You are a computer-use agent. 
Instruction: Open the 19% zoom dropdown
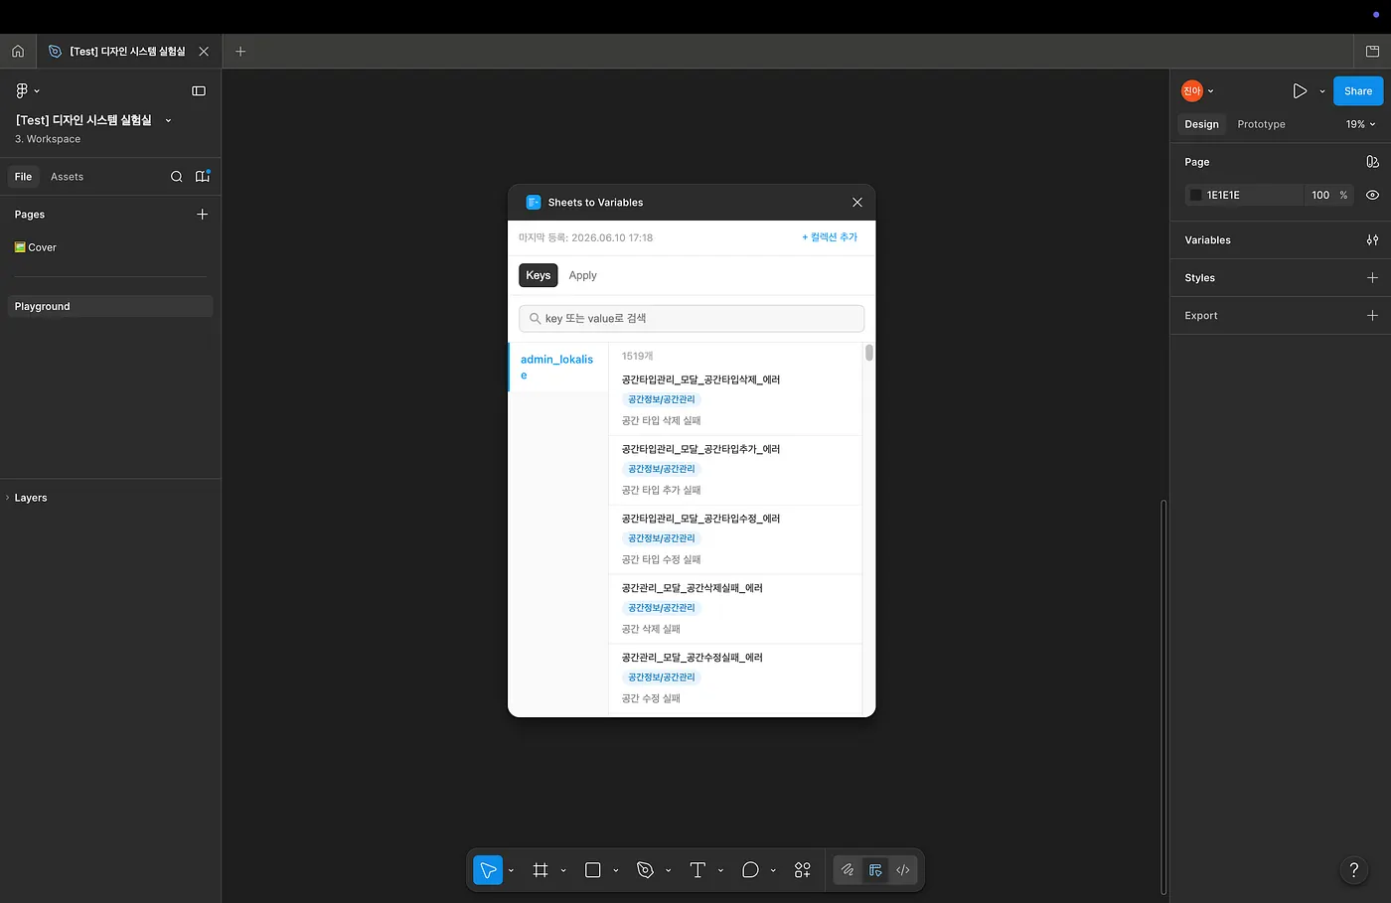point(1360,124)
